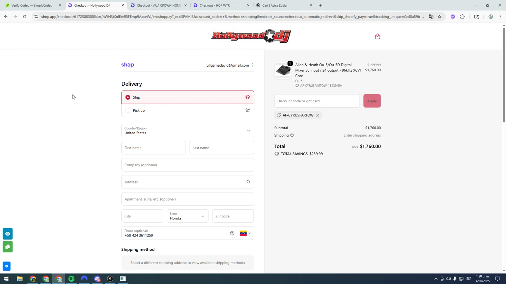The height and width of the screenshot is (284, 506).
Task: Click the Address input field
Action: [x=188, y=182]
